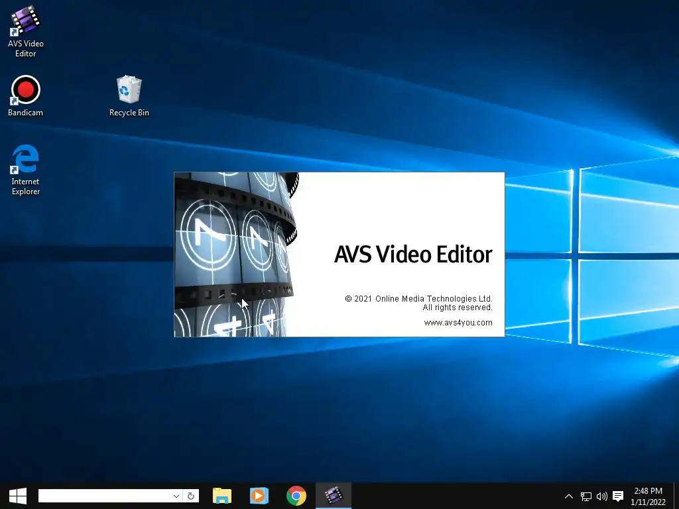679x509 pixels.
Task: Expand the taskbar address bar dropdown
Action: tap(176, 496)
